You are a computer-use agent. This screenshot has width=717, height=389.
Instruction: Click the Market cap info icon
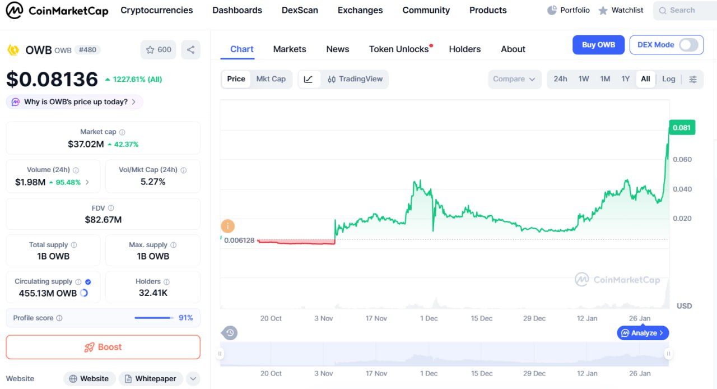122,132
